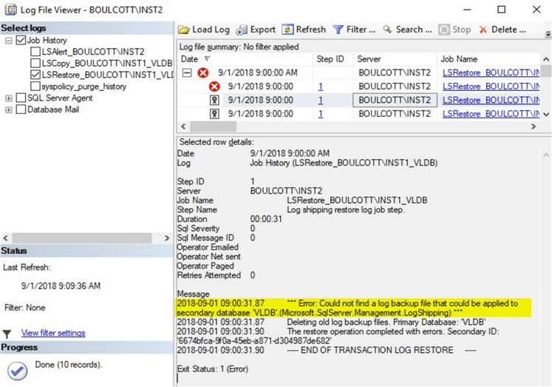This screenshot has height=387, width=552.
Task: Toggle the Job History checkbox
Action: [x=21, y=40]
